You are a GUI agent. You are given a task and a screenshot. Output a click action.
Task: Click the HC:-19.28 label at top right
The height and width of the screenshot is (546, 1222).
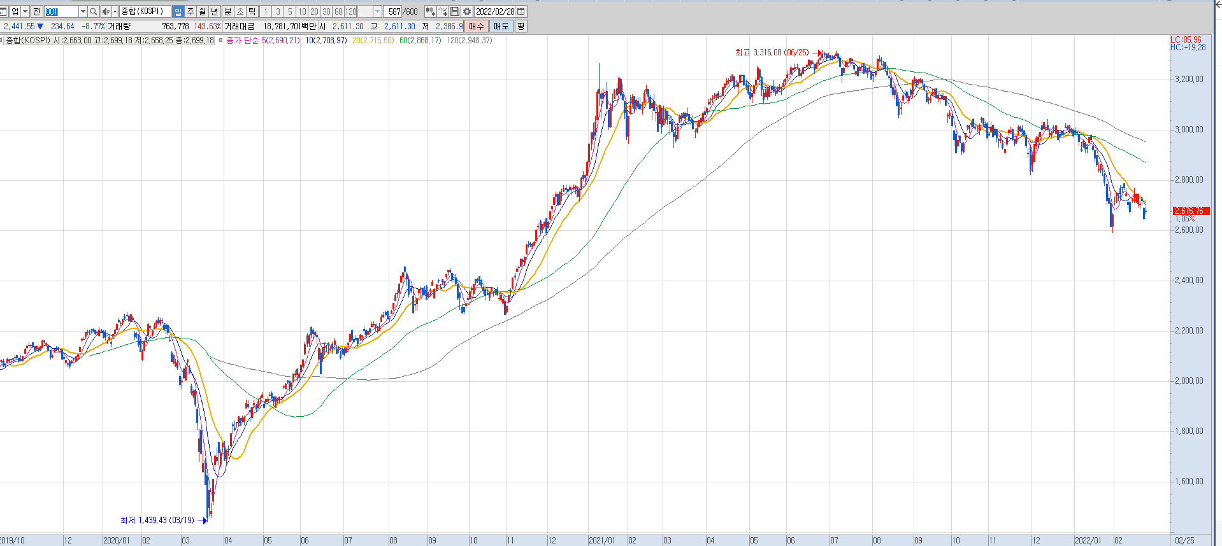(1188, 47)
